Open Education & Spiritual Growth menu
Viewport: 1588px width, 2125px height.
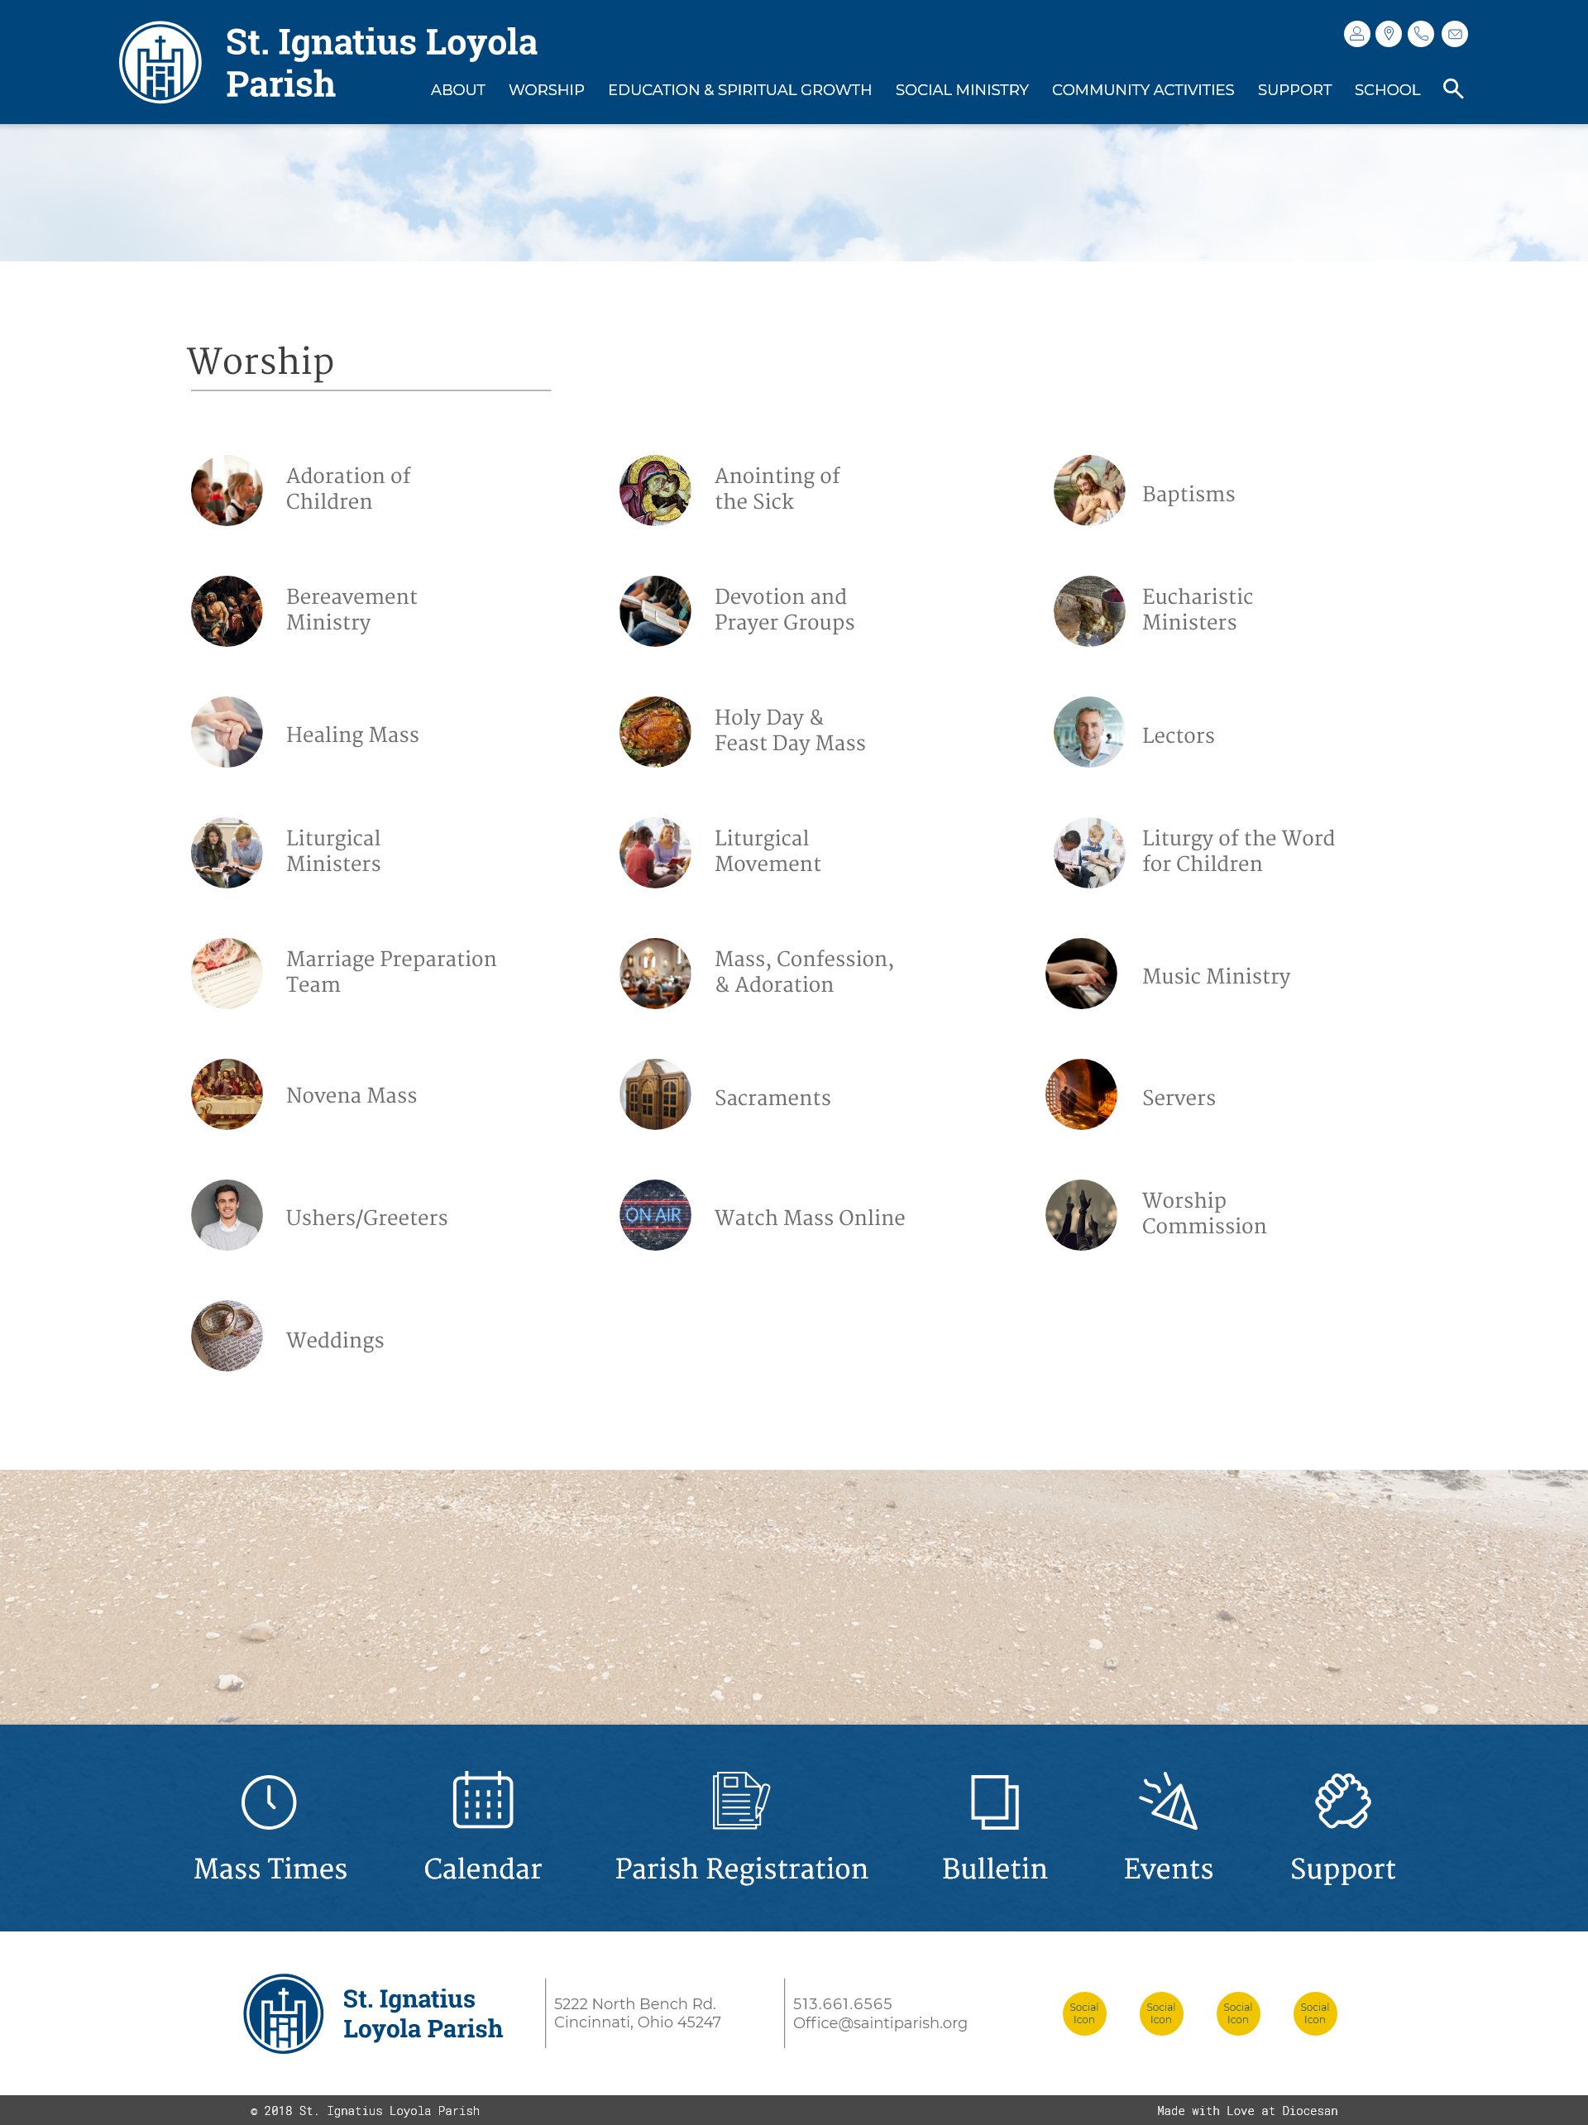click(739, 90)
